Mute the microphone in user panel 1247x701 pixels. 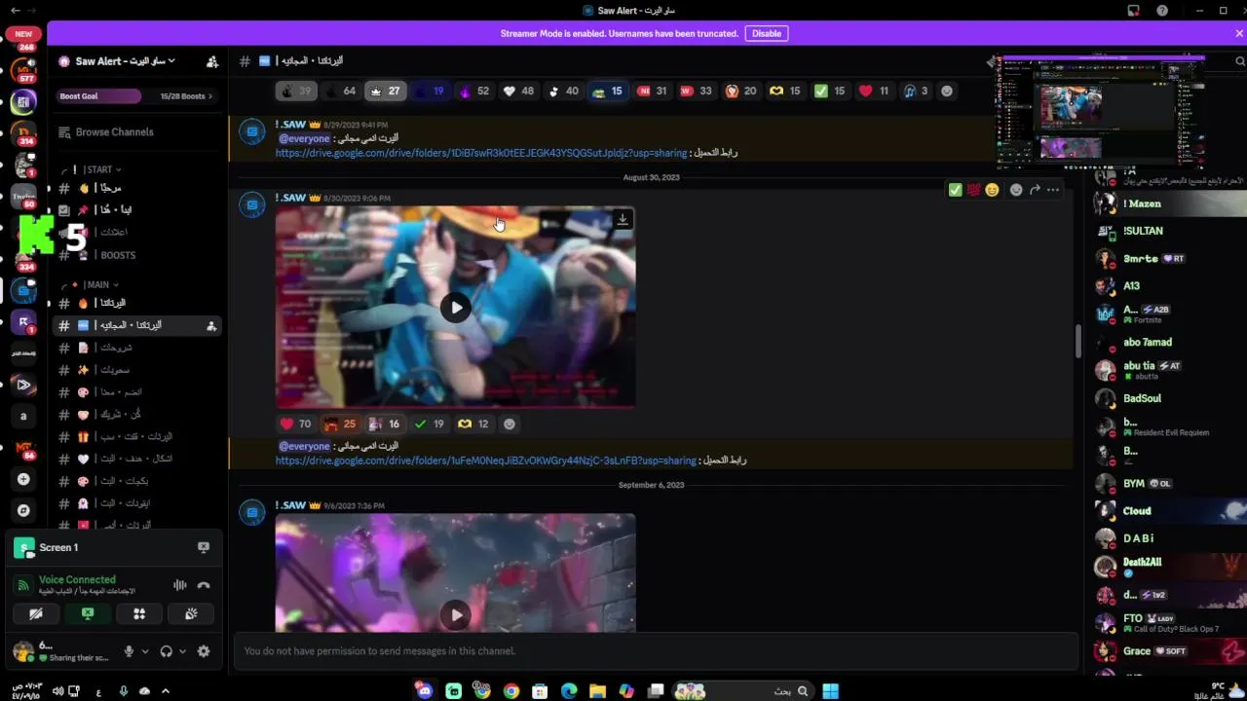click(x=129, y=651)
